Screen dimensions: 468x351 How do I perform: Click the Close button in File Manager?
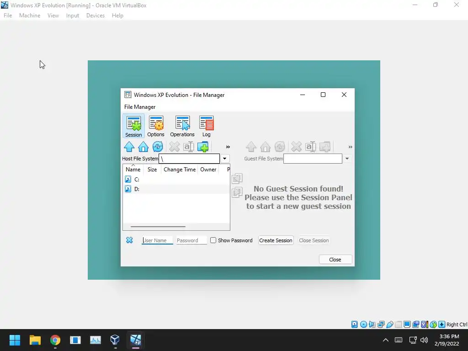pos(335,260)
